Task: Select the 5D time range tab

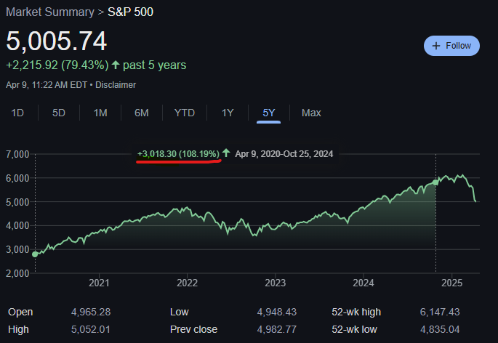Action: (59, 113)
